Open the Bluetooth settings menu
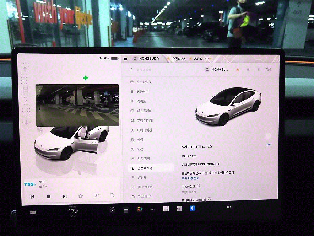 click(x=142, y=187)
